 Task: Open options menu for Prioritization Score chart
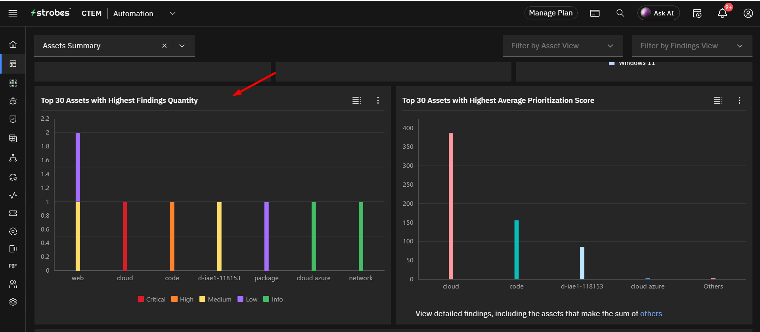coord(739,101)
